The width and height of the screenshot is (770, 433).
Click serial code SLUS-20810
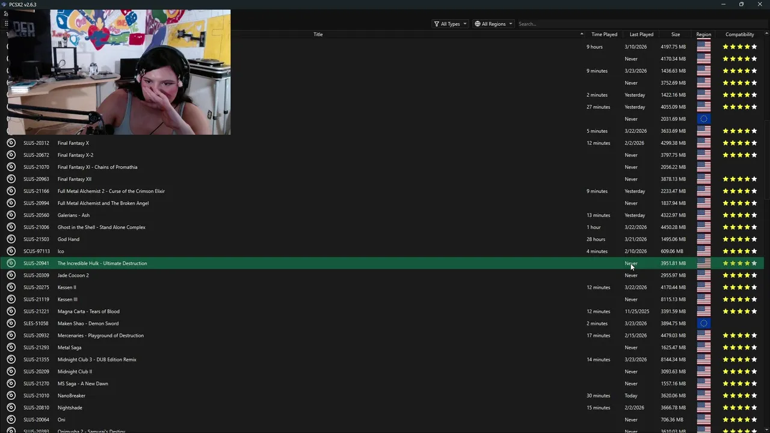pyautogui.click(x=36, y=408)
